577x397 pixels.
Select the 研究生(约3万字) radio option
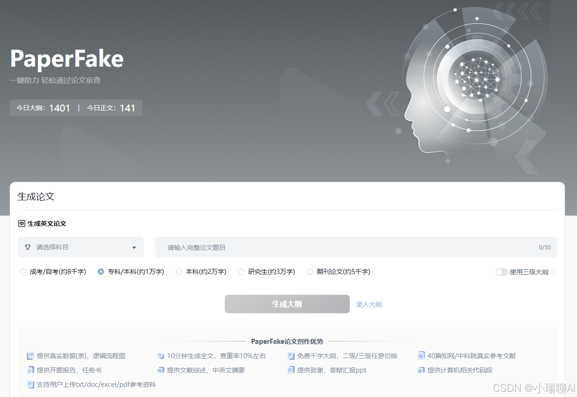point(241,272)
